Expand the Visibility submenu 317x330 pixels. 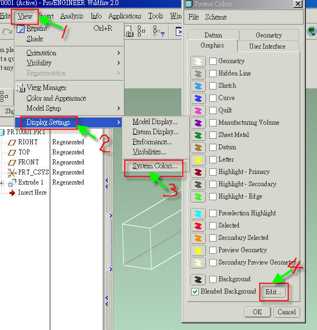click(x=69, y=63)
